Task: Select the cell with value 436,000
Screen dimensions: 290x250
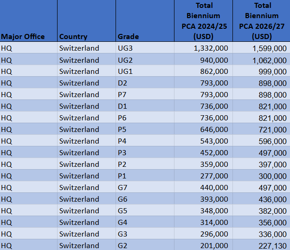Action: point(272,199)
